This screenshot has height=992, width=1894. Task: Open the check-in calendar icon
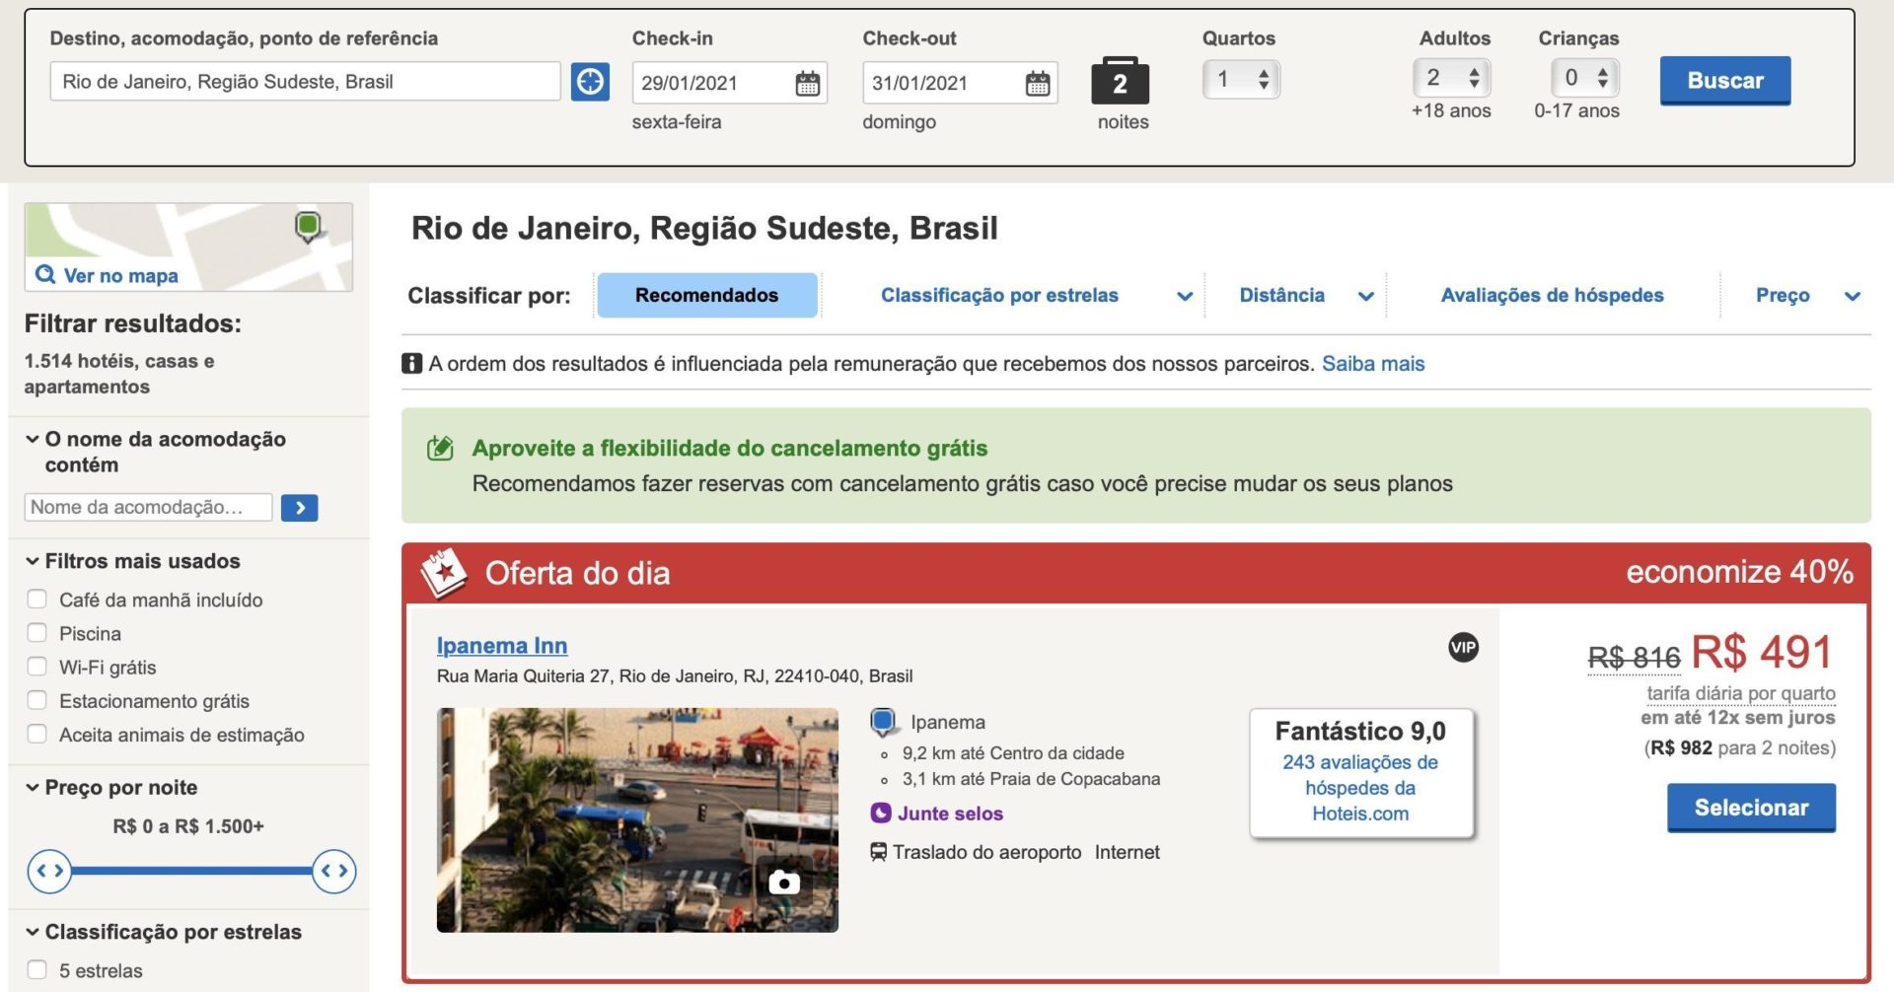click(x=807, y=83)
